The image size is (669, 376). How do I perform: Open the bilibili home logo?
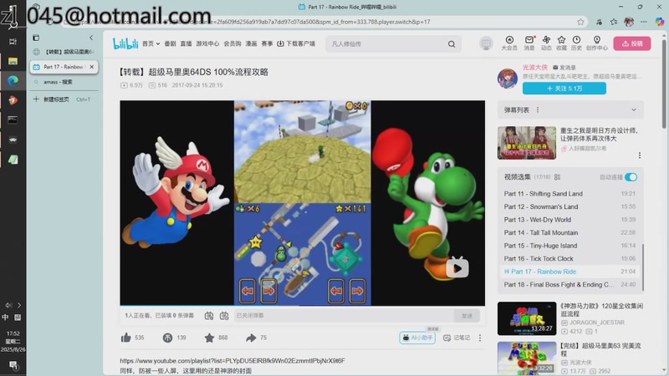pos(125,43)
